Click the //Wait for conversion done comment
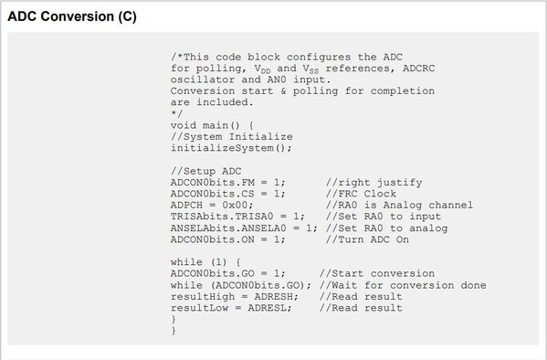547x360 pixels. [403, 285]
